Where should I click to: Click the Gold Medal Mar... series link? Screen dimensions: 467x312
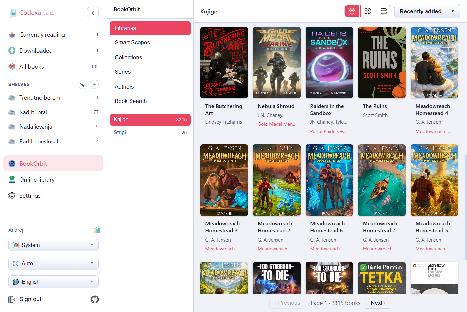coord(277,124)
